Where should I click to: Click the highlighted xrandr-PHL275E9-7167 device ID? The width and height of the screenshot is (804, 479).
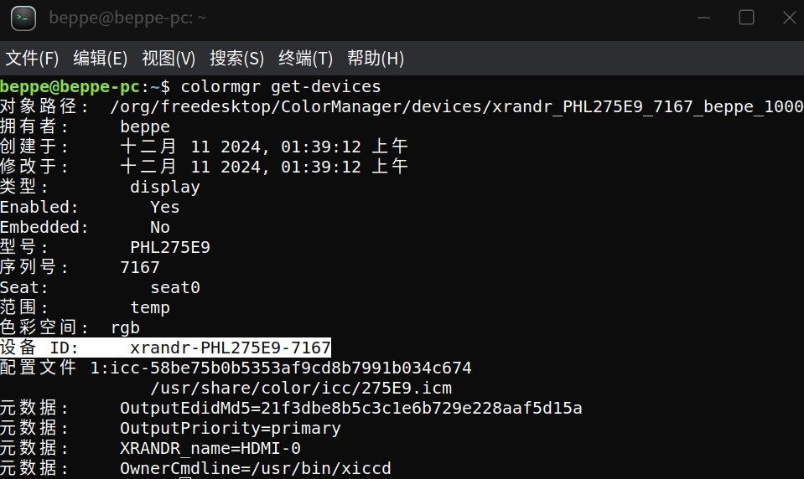pyautogui.click(x=231, y=348)
